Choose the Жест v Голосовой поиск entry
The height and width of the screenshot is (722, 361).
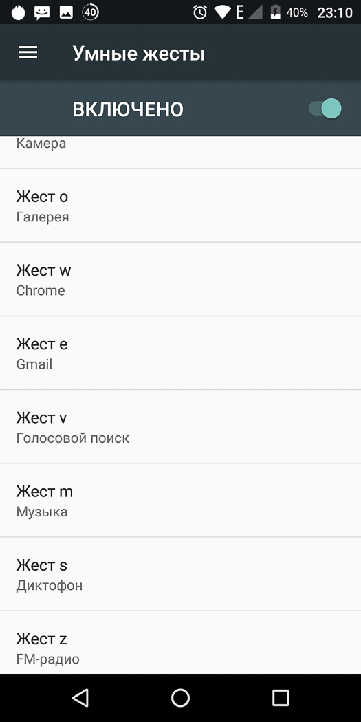tap(180, 426)
